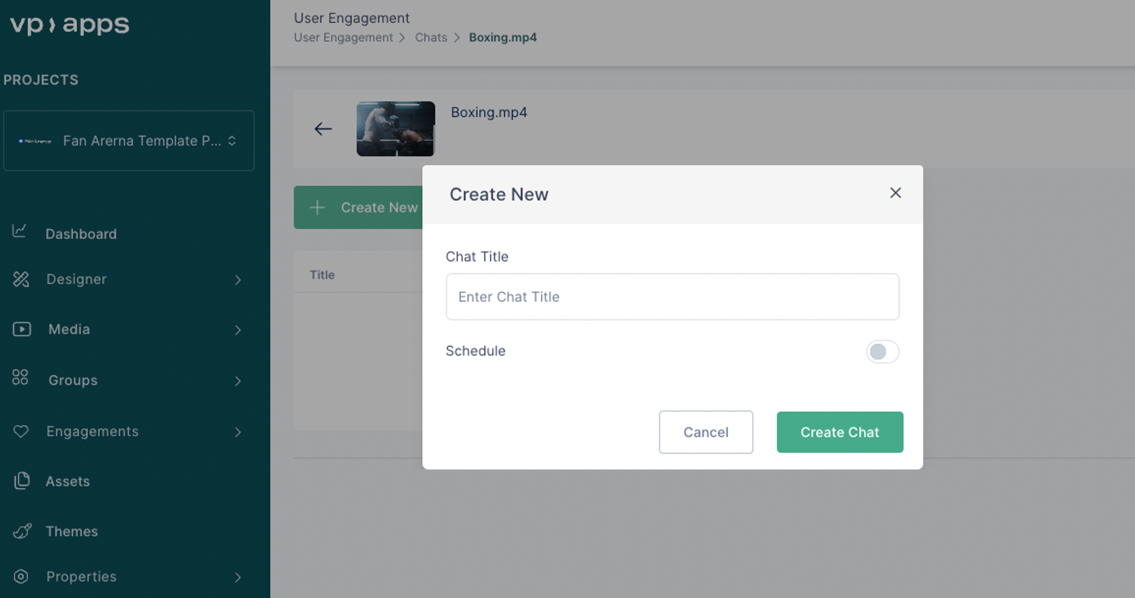Screen dimensions: 1135x598
Task: Click the Create New dialog heading
Action: coord(499,195)
